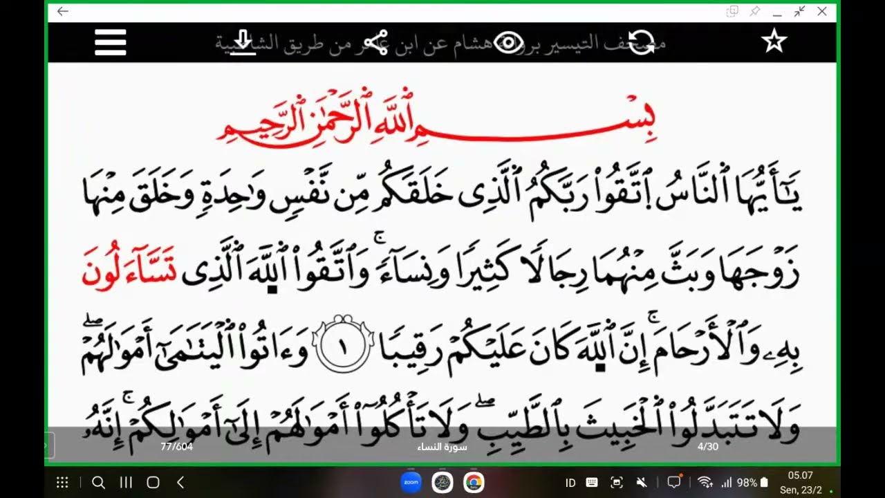Switch the ID keyboard language indicator
The width and height of the screenshot is (885, 498).
tap(570, 483)
